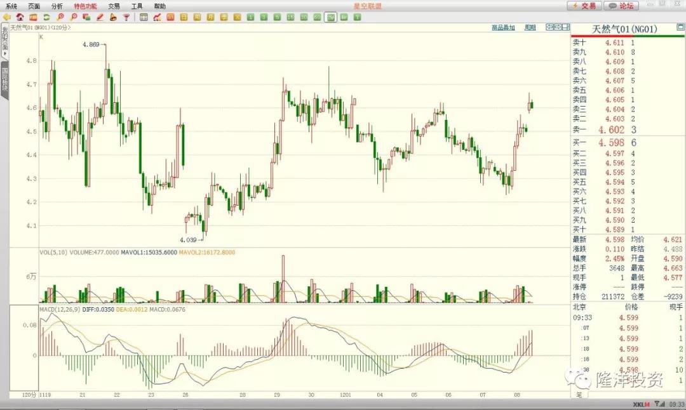The image size is (686, 410).
Task: Click the 卖五 4.606 ask row
Action: coord(628,91)
